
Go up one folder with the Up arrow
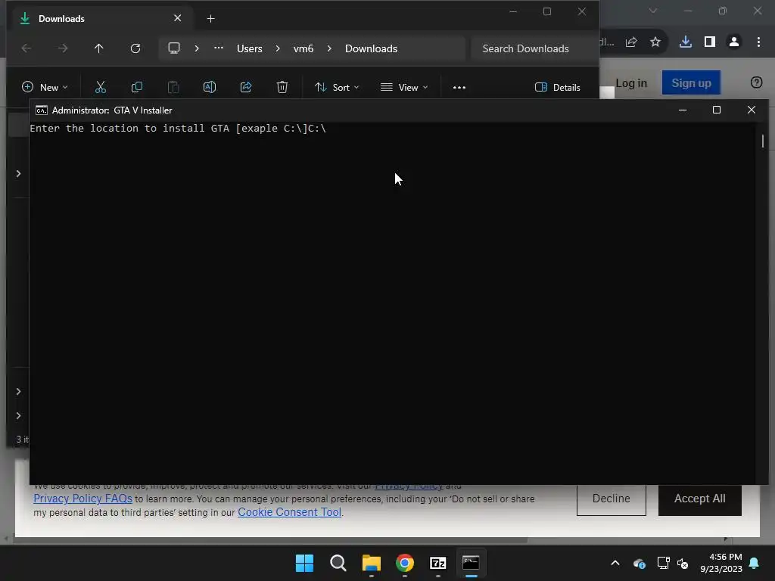tap(99, 48)
